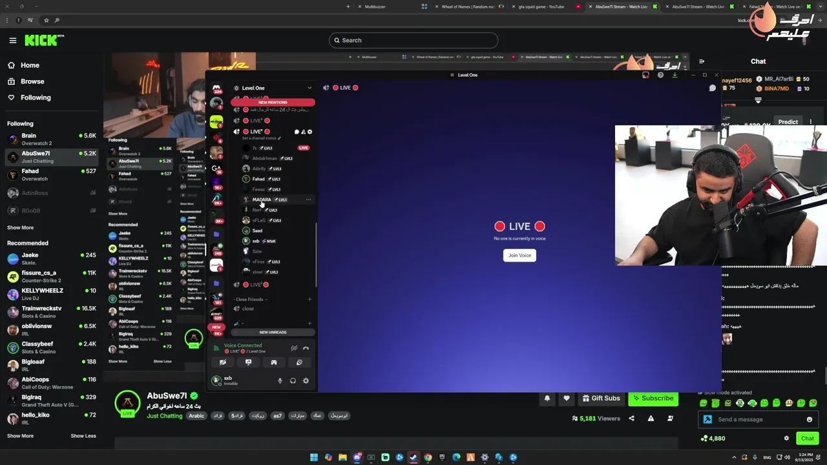Open Trainwreckstv recommended channel
Image resolution: width=827 pixels, height=465 pixels.
(52, 312)
